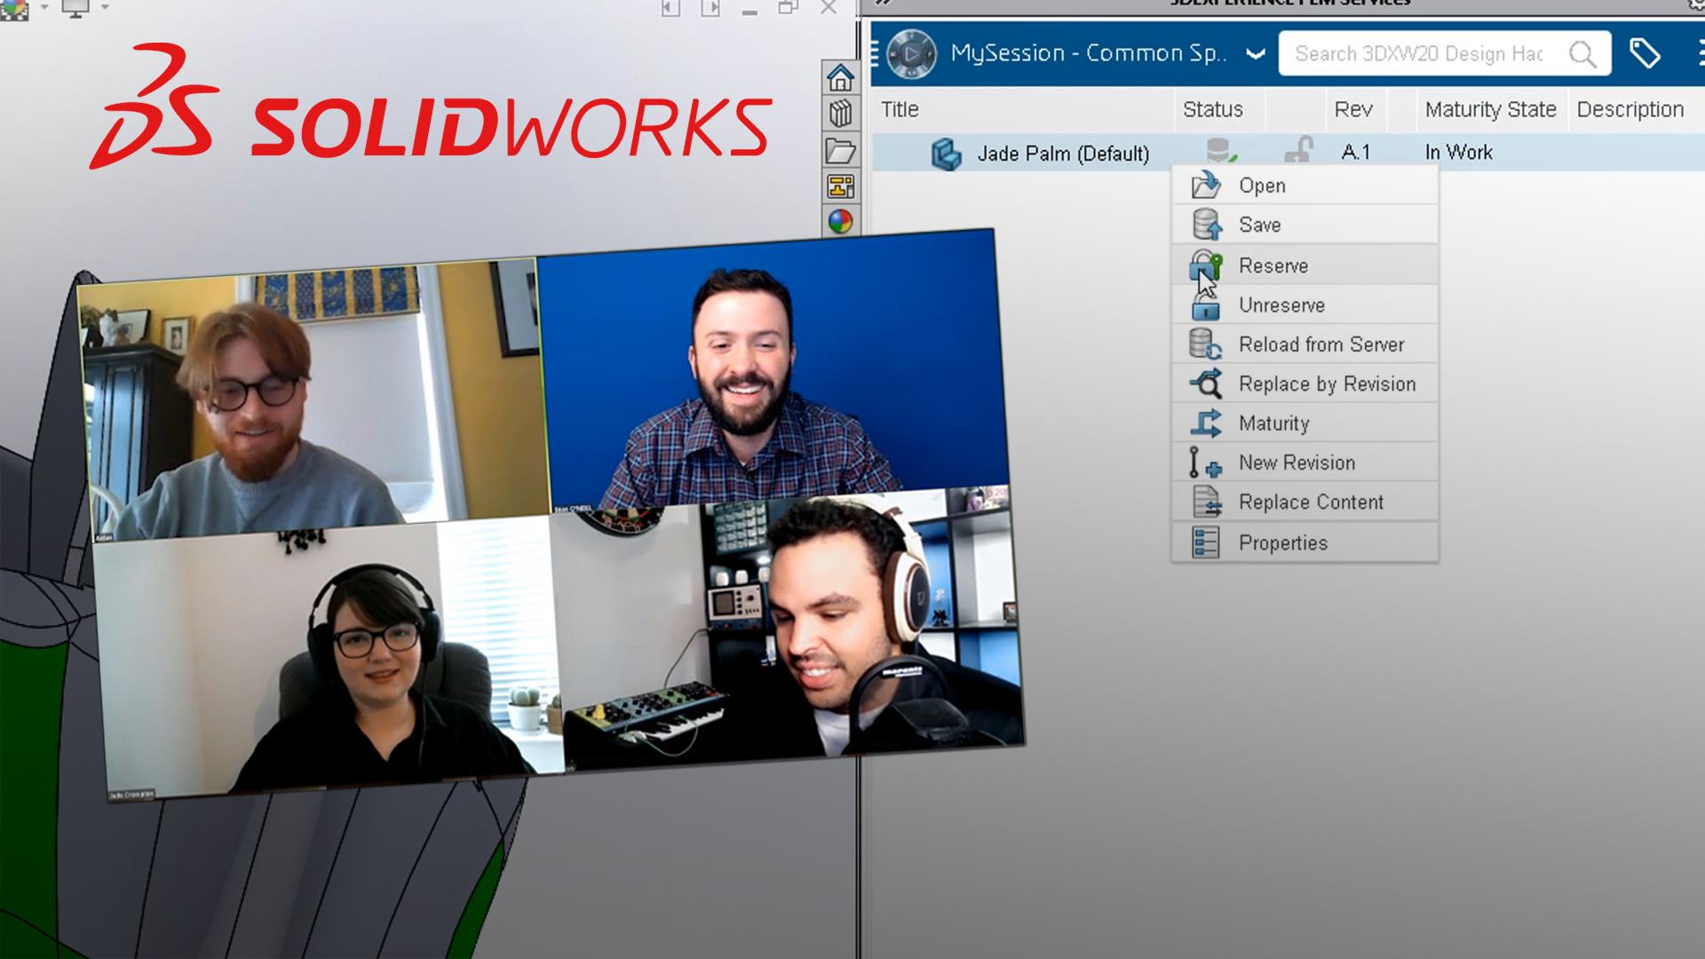
Task: Open the 3DEXPERIENCE compass icon
Action: tap(911, 53)
